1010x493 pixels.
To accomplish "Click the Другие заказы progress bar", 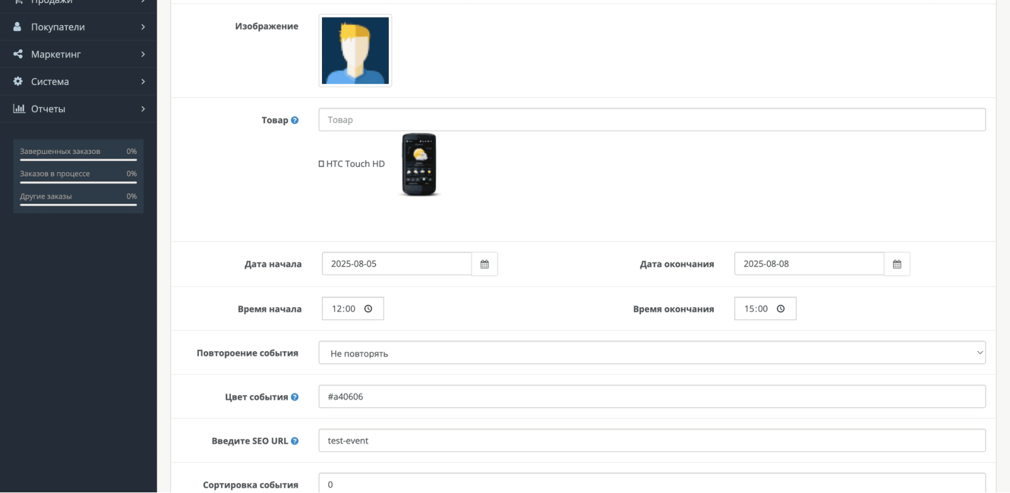I will [78, 205].
